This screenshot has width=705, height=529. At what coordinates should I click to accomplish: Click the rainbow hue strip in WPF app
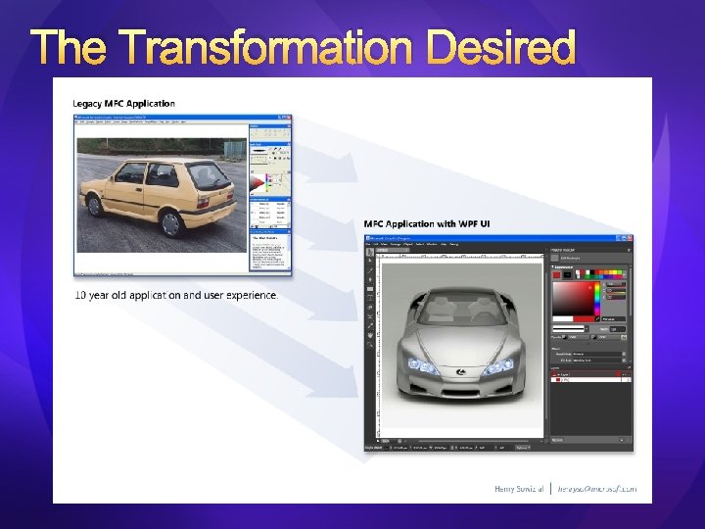pyautogui.click(x=597, y=299)
